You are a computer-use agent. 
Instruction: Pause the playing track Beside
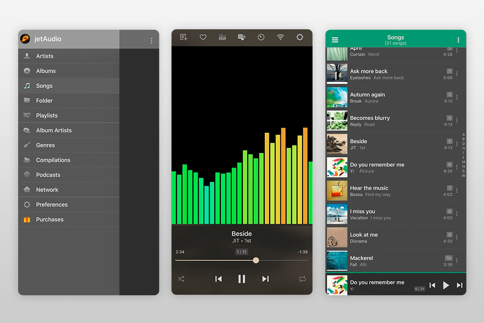point(241,279)
